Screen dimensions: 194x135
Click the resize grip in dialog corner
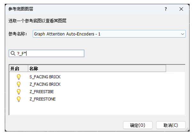[x=187, y=129]
